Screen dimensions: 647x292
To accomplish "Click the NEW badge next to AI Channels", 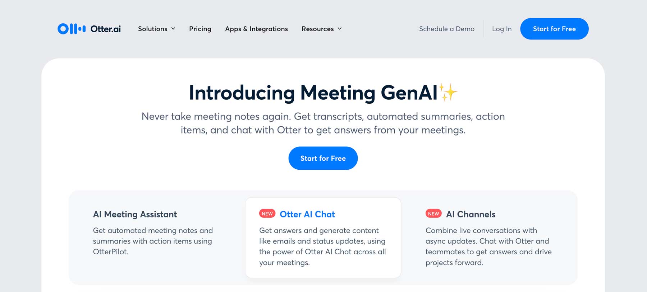I will (x=433, y=214).
